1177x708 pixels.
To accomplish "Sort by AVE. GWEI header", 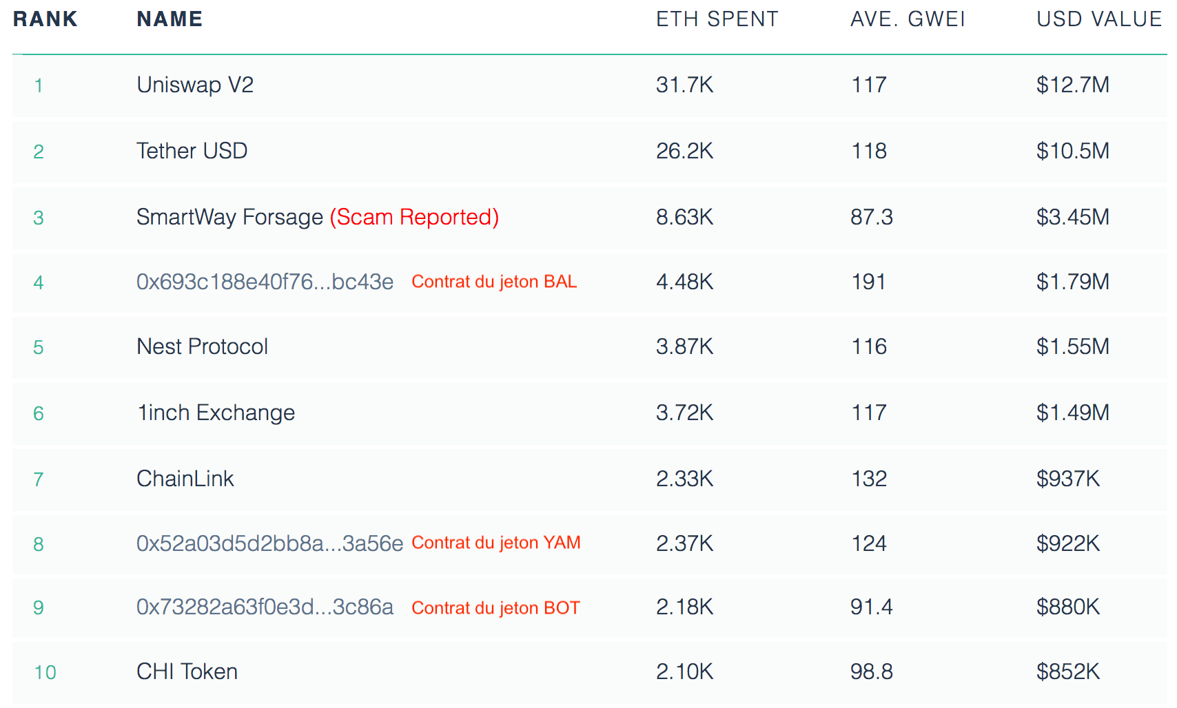I will [908, 19].
